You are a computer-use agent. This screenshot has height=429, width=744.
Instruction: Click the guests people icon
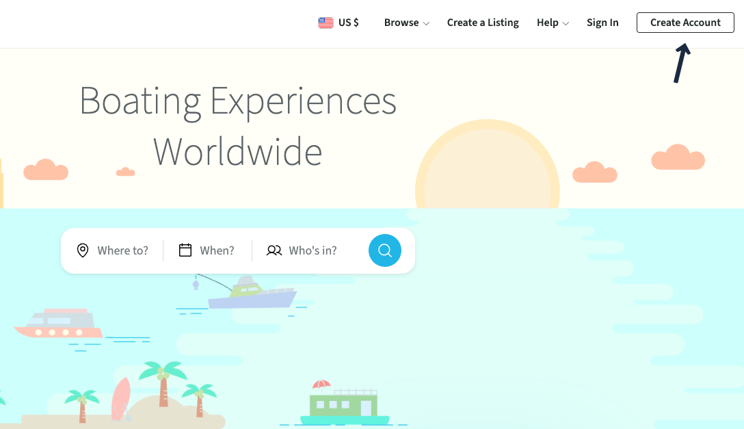274,250
